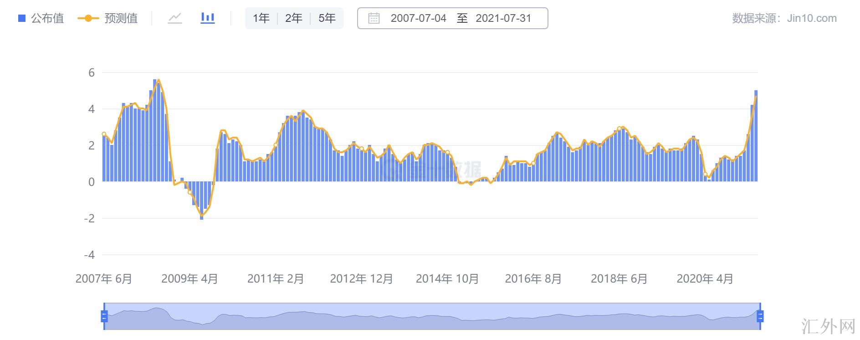Click the lowest negative bar in 2009
Image resolution: width=860 pixels, height=340 pixels.
click(x=202, y=201)
